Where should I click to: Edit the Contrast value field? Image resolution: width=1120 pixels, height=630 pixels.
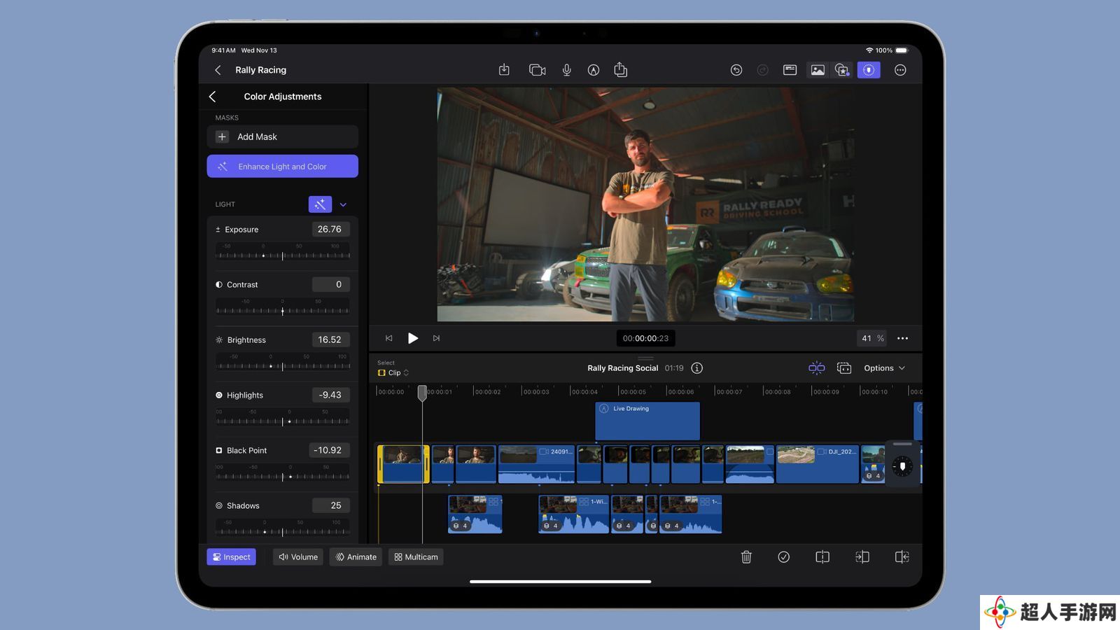click(330, 284)
